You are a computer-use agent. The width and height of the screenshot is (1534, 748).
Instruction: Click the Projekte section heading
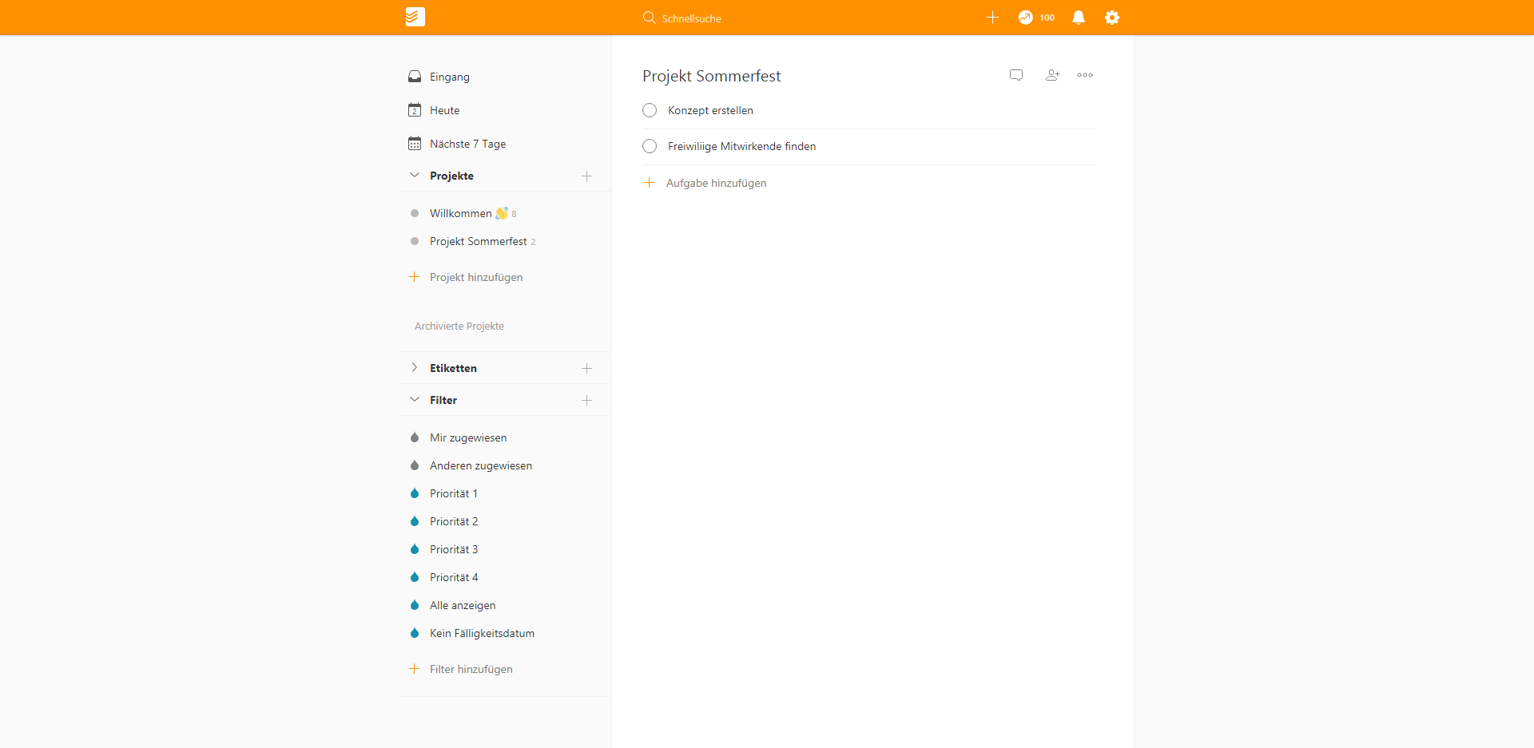452,176
